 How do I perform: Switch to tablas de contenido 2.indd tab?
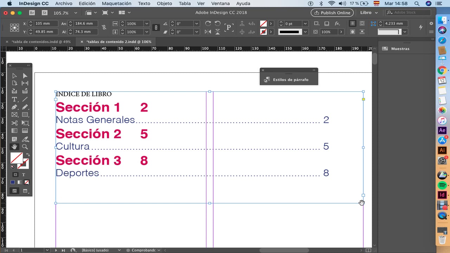point(119,41)
